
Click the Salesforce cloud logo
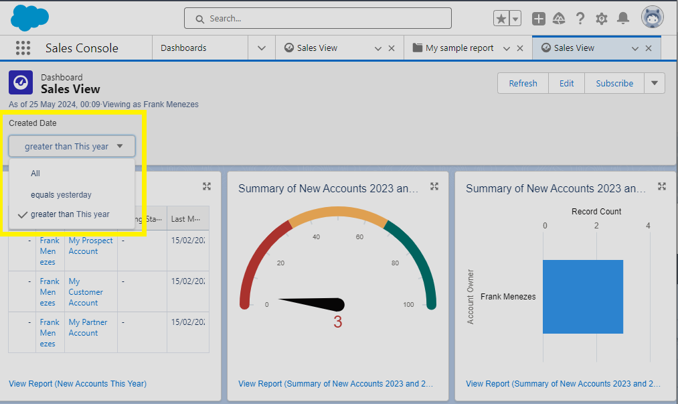click(x=29, y=18)
